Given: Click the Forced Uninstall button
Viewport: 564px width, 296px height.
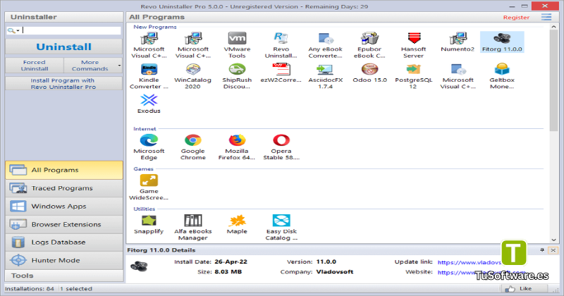Looking at the screenshot, I should pyautogui.click(x=35, y=66).
